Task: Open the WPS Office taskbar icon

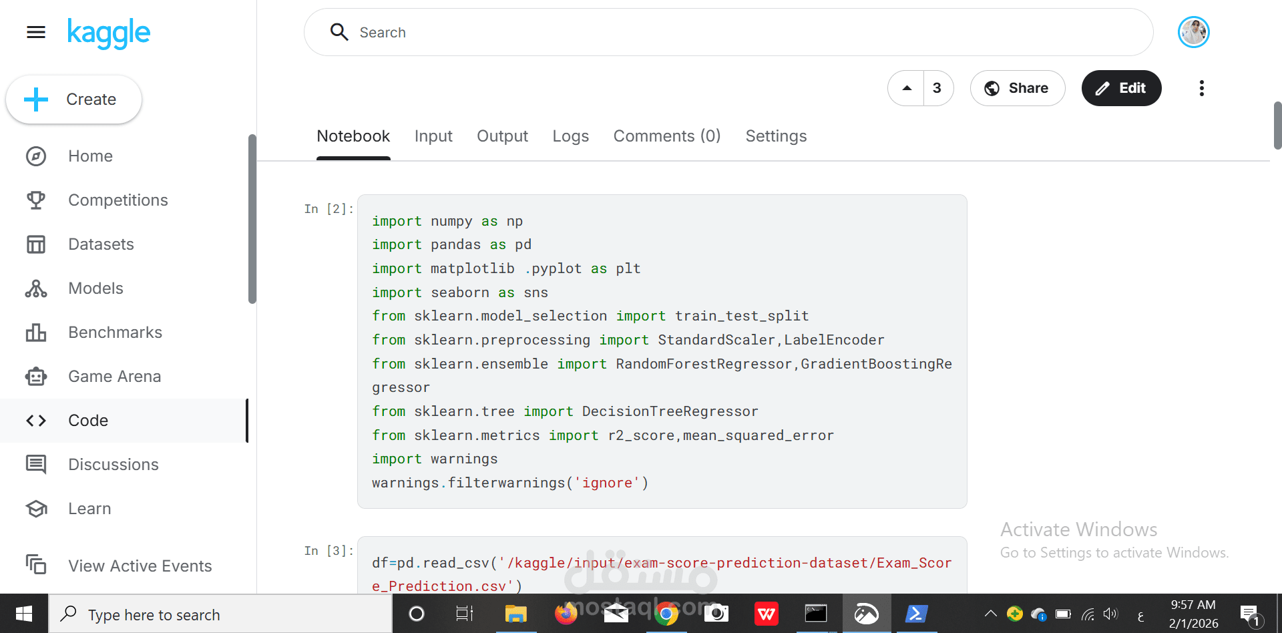Action: tap(766, 614)
